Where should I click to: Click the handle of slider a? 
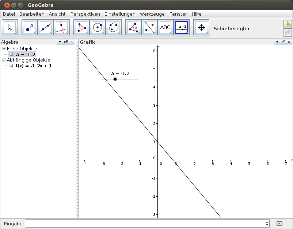click(115, 79)
